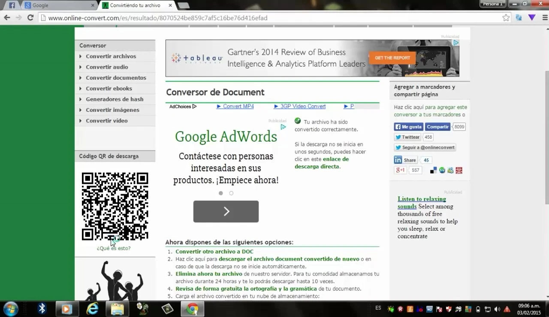
Task: Expand the Convertir ebooks entry
Action: (109, 88)
